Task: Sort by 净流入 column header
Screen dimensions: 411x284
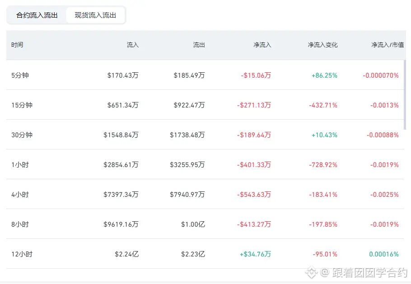Action: [262, 45]
